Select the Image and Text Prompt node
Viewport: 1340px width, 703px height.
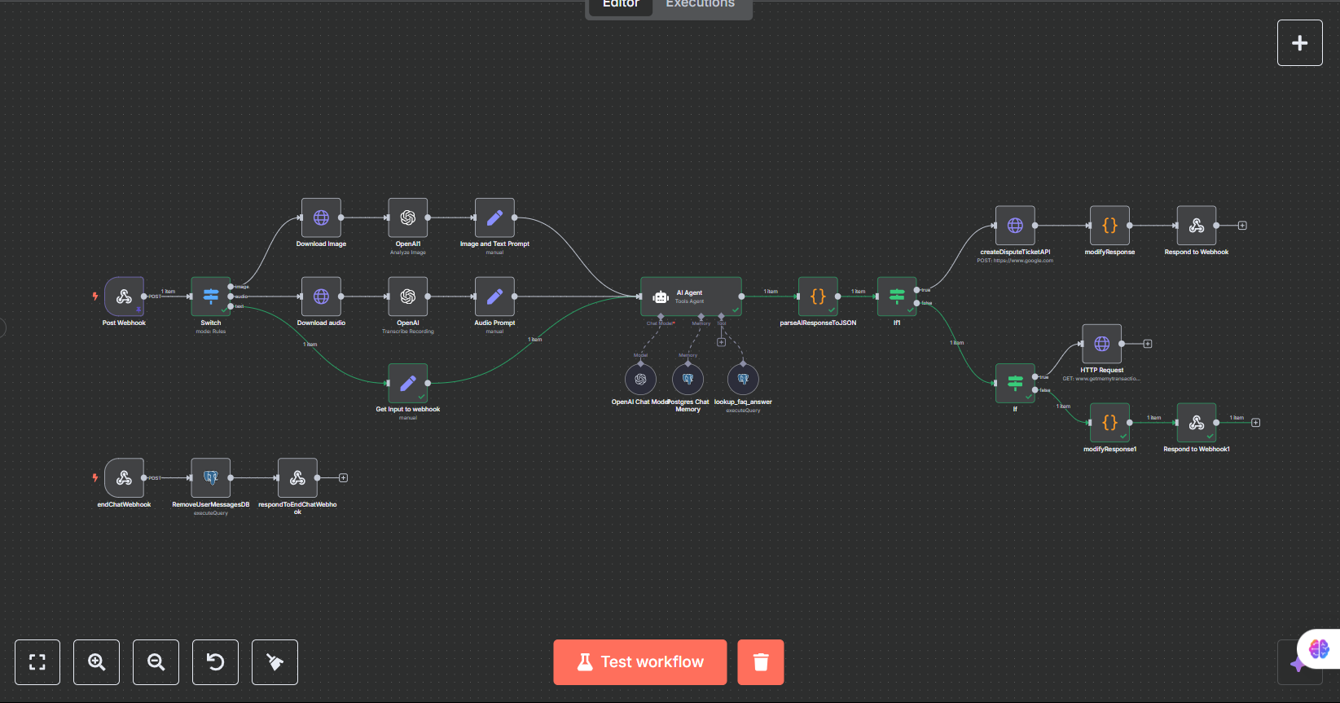pos(494,218)
